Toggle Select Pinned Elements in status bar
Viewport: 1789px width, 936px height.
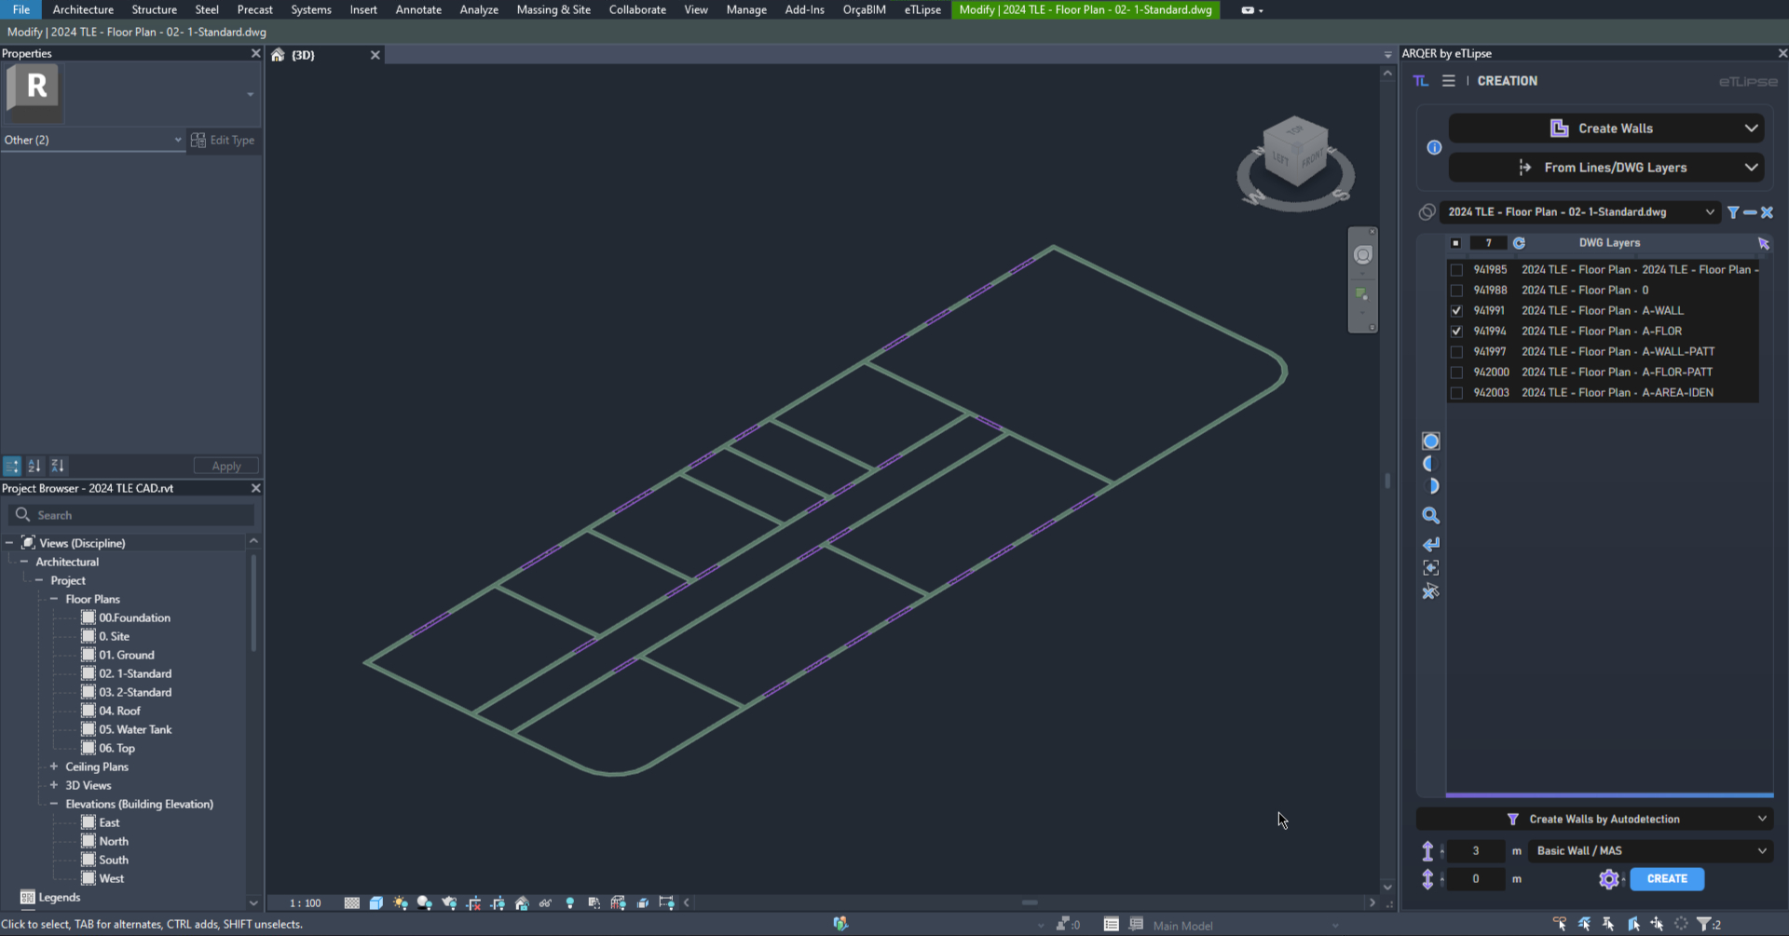[x=1608, y=924]
